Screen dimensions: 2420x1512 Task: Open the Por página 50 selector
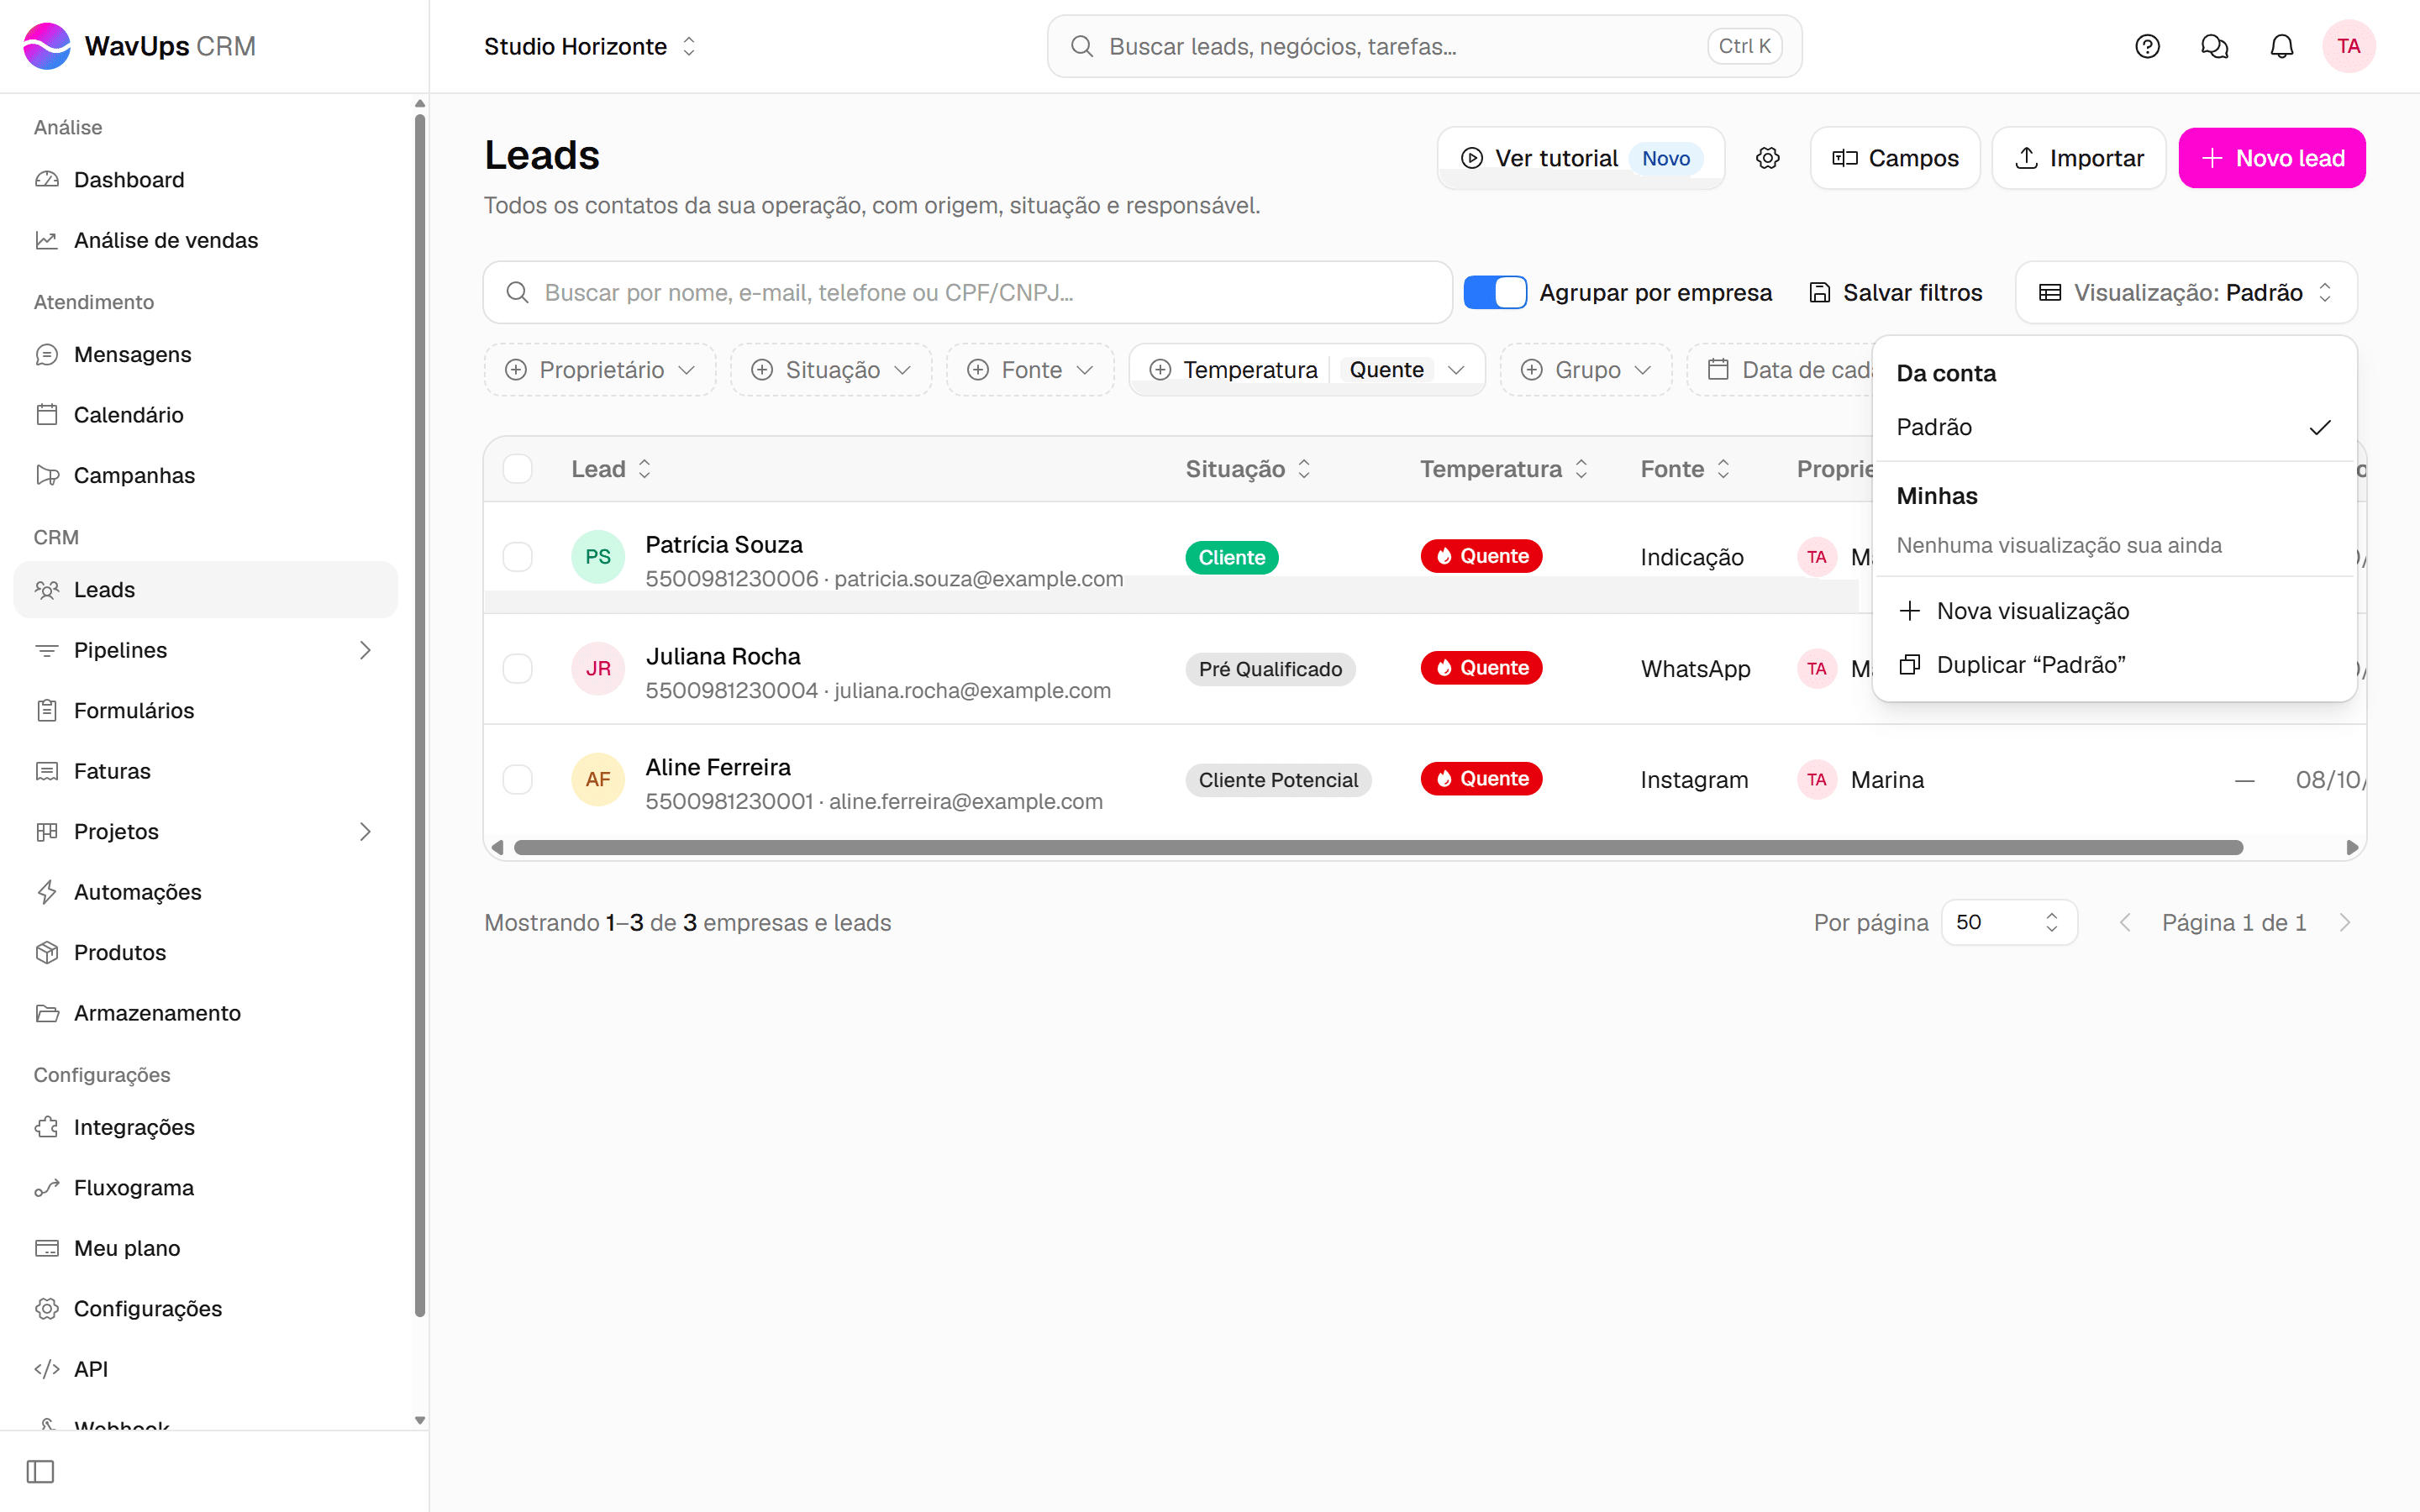coord(2009,922)
